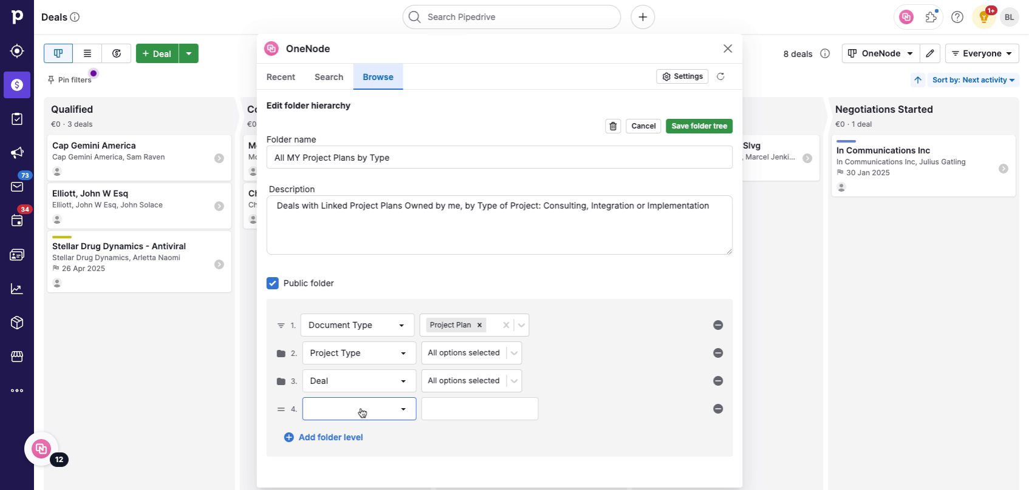Open the OneNode app icon in top bar

click(906, 17)
